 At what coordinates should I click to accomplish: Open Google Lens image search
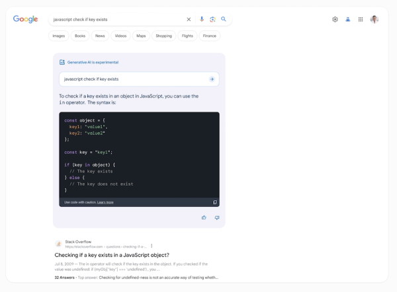[x=212, y=19]
